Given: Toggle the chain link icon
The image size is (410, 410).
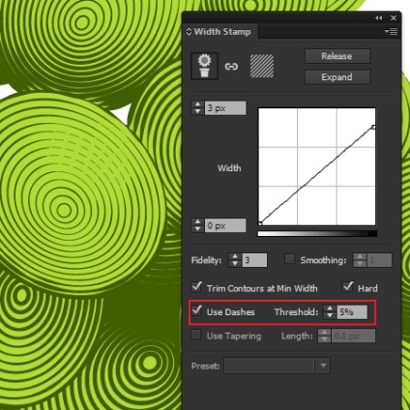Looking at the screenshot, I should coord(231,67).
